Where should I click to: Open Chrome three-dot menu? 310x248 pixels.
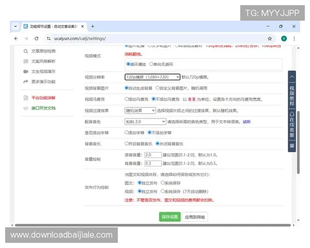pos(294,39)
